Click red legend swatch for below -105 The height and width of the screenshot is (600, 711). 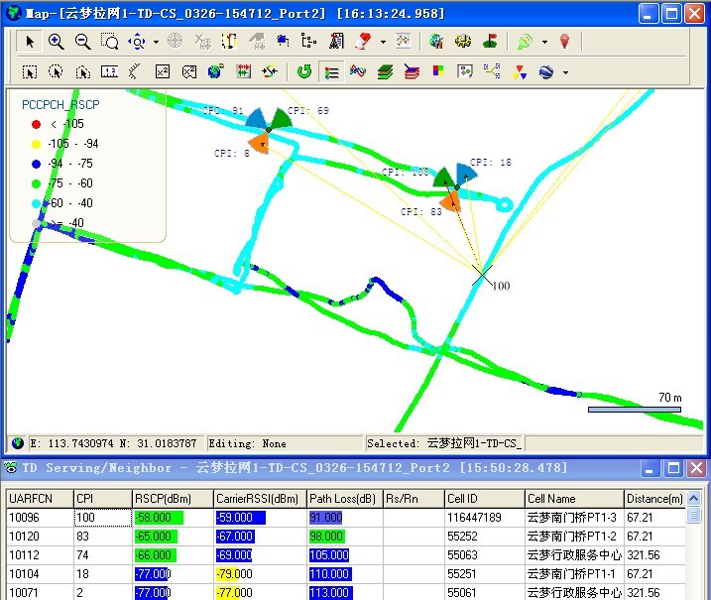36,124
